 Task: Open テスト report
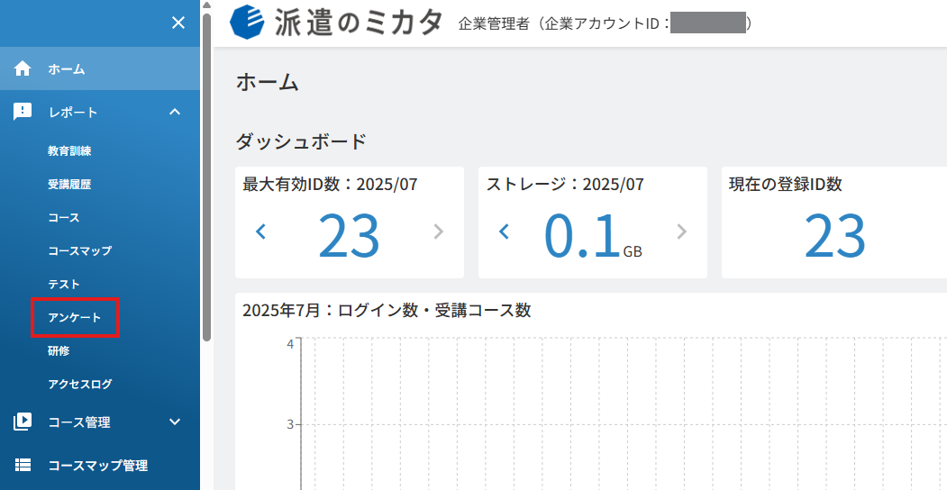click(64, 285)
